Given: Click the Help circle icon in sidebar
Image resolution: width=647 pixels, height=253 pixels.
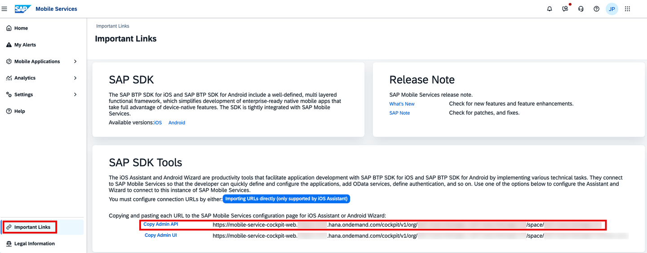Looking at the screenshot, I should tap(9, 111).
